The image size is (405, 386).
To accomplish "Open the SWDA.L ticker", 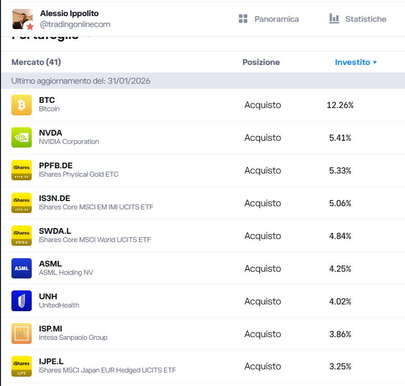I will 55,231.
